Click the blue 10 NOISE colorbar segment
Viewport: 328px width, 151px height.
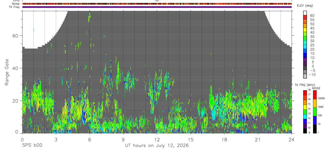coord(315,120)
